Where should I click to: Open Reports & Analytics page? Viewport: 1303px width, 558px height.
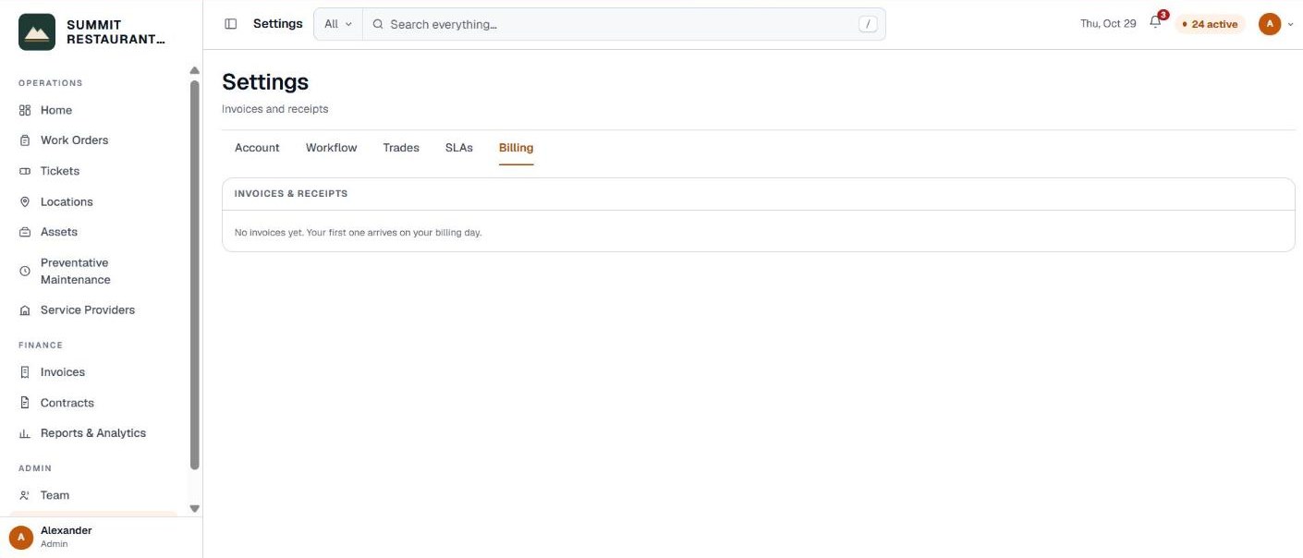point(93,433)
